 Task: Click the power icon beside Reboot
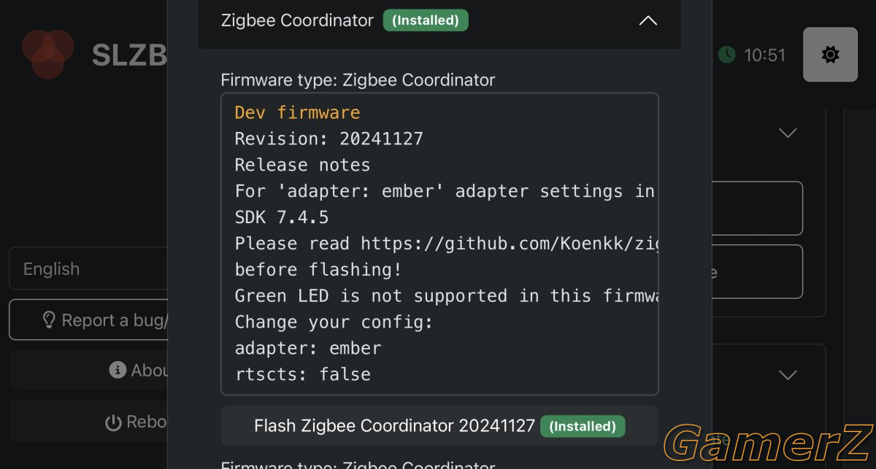(x=113, y=422)
